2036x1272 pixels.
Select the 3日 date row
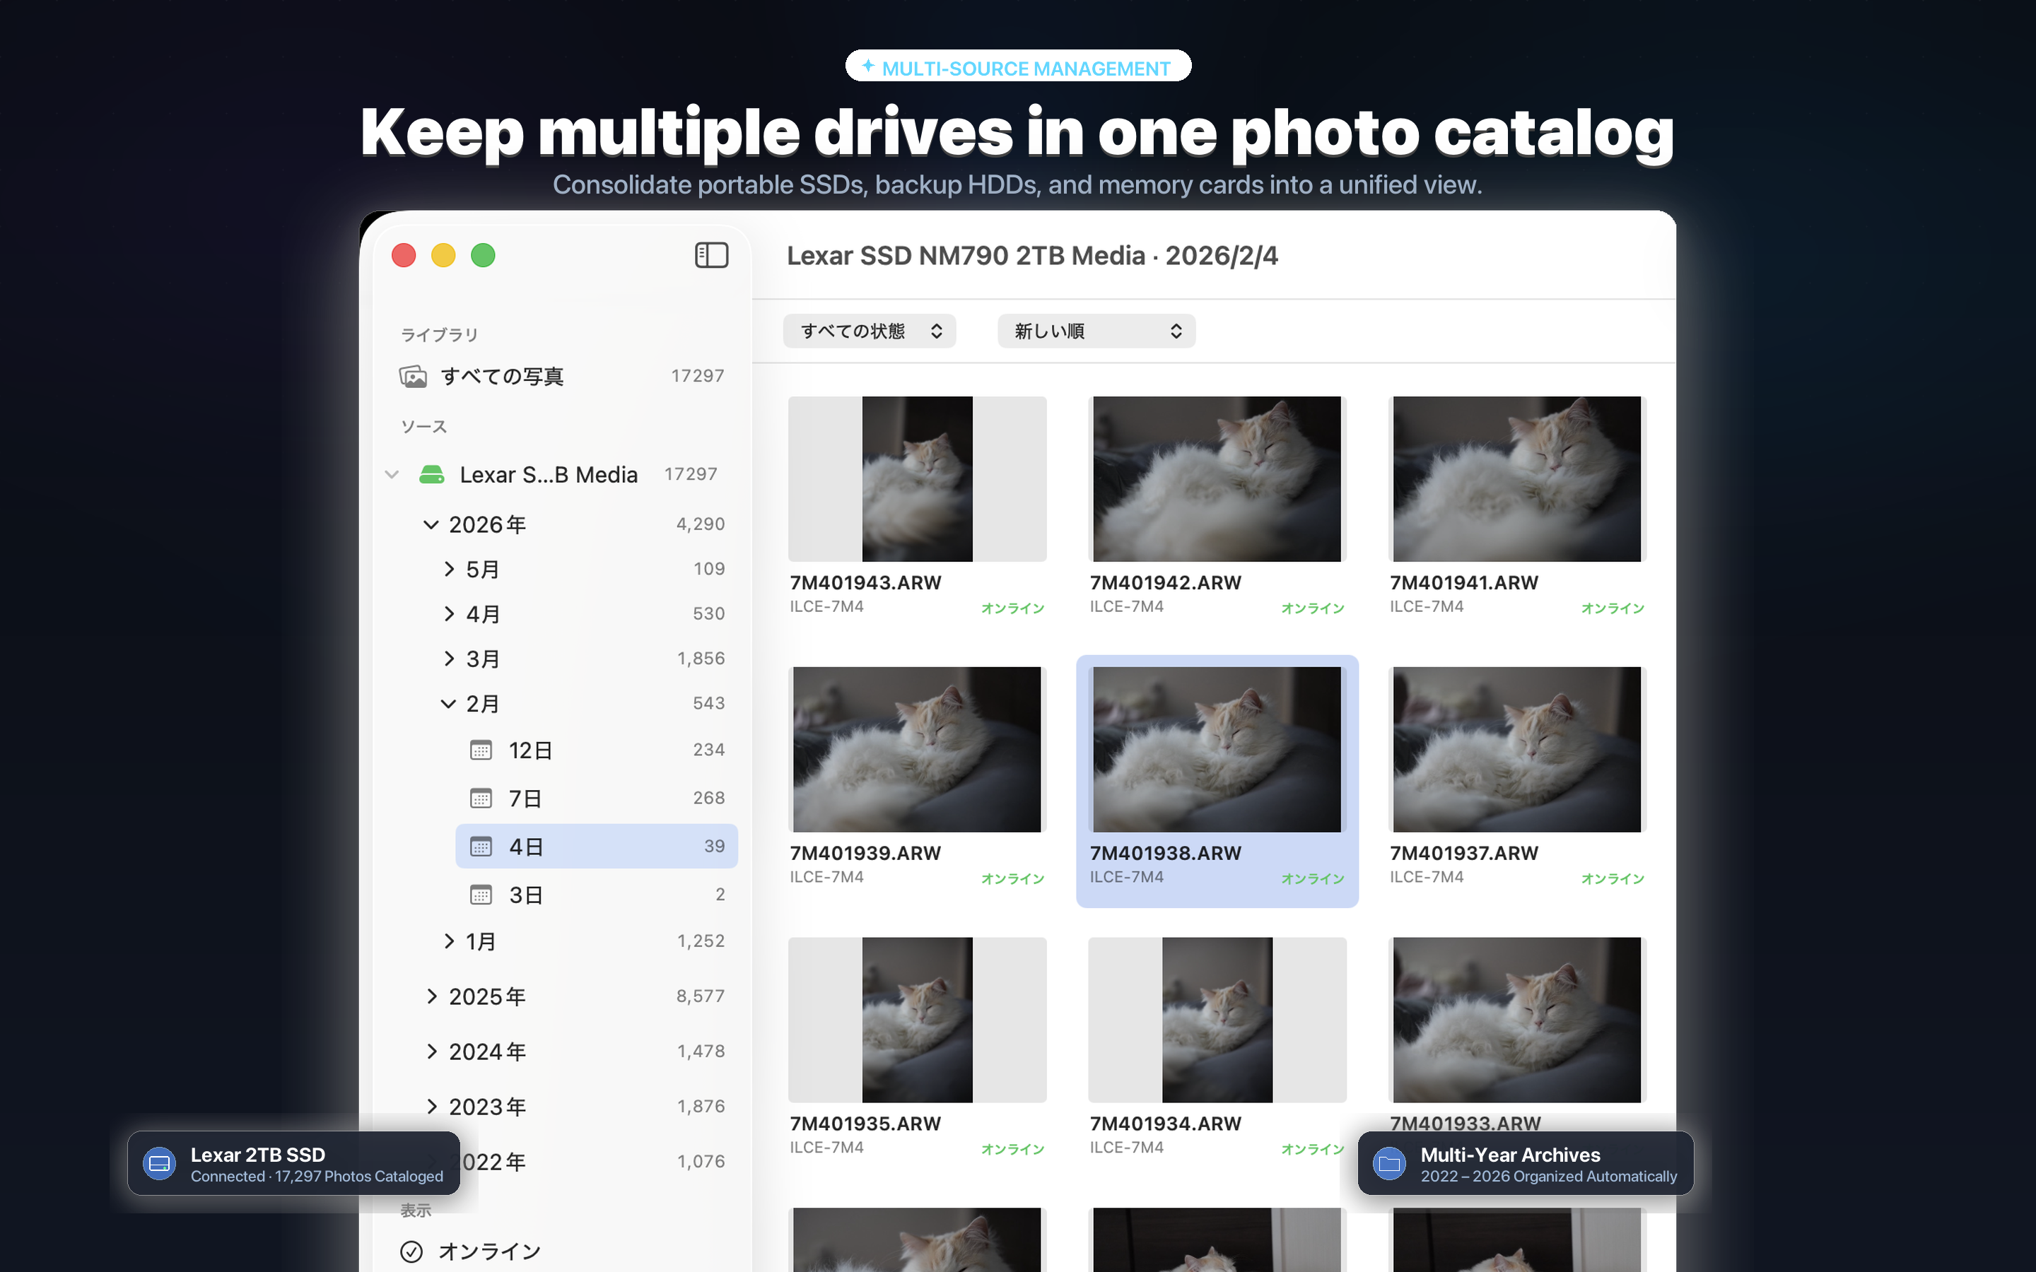pyautogui.click(x=597, y=894)
